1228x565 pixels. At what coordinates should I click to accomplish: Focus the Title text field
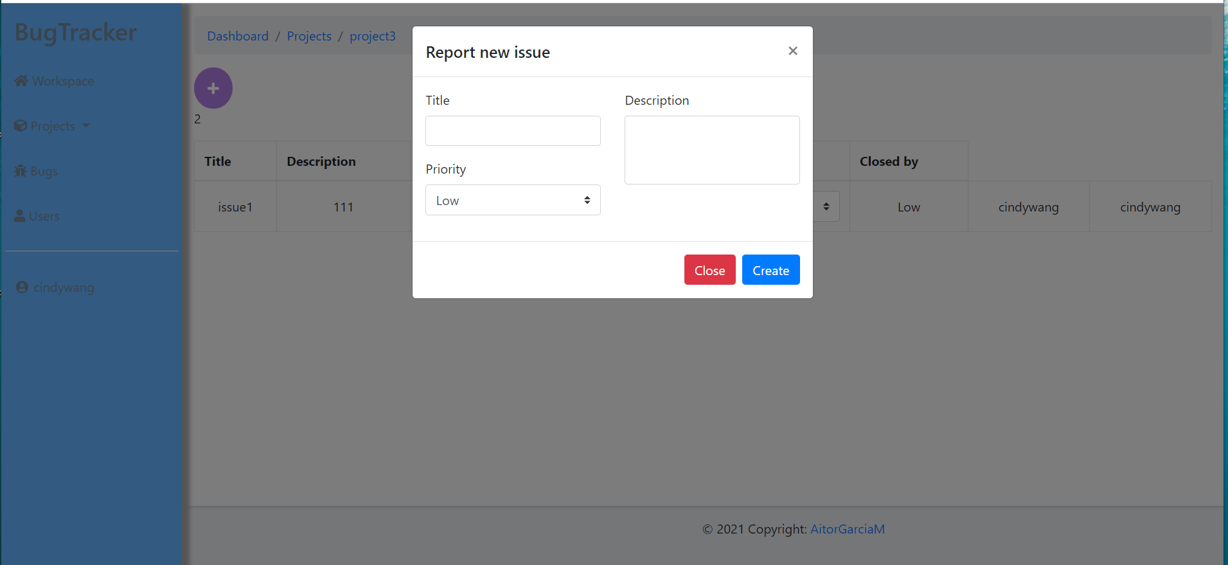coord(513,131)
